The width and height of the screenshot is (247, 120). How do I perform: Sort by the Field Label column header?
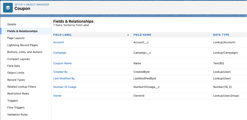tap(62, 35)
